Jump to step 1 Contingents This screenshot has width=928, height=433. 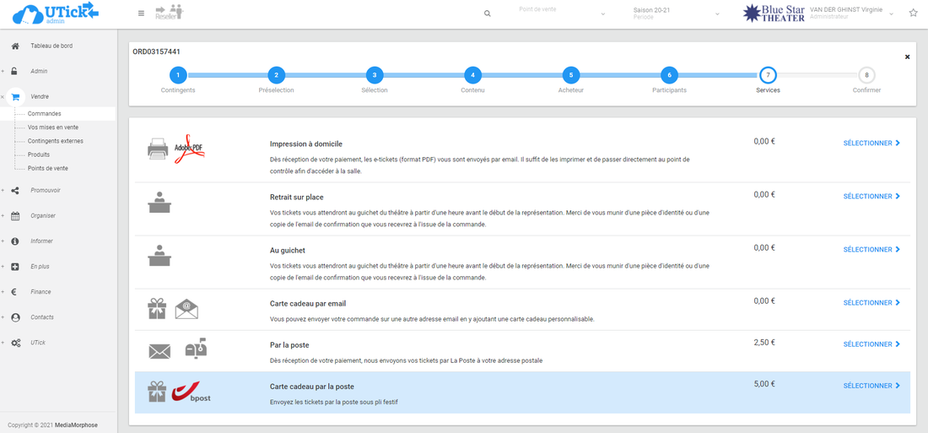pyautogui.click(x=177, y=75)
